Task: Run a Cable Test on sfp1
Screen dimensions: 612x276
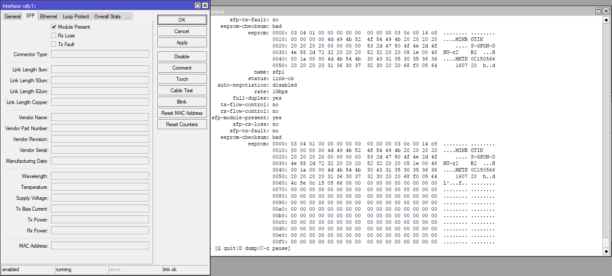Action: point(182,90)
